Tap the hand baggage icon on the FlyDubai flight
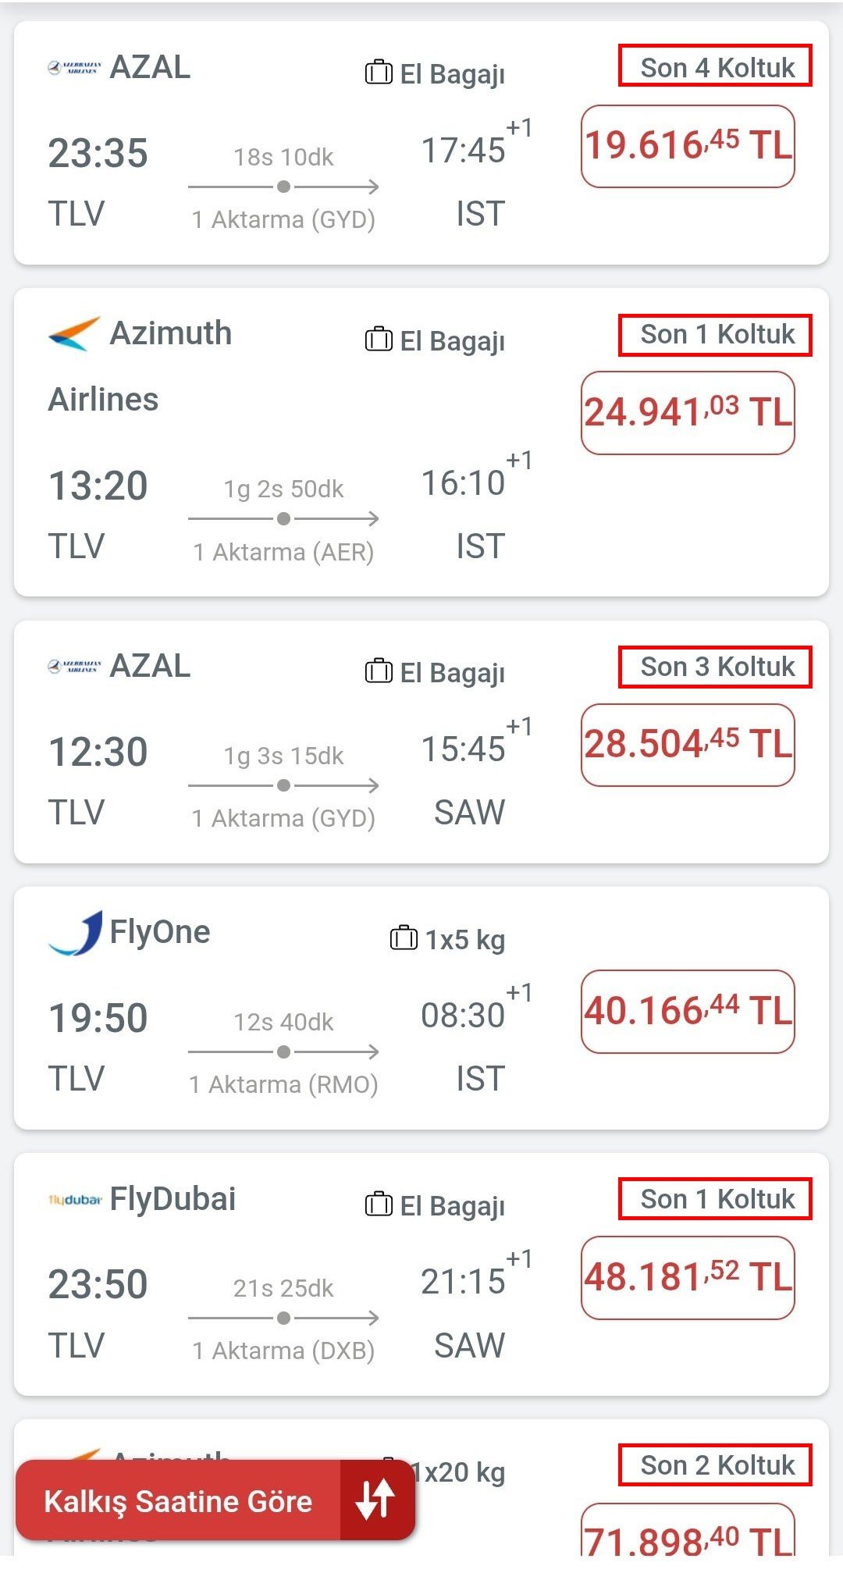The height and width of the screenshot is (1573, 843). click(x=379, y=1204)
